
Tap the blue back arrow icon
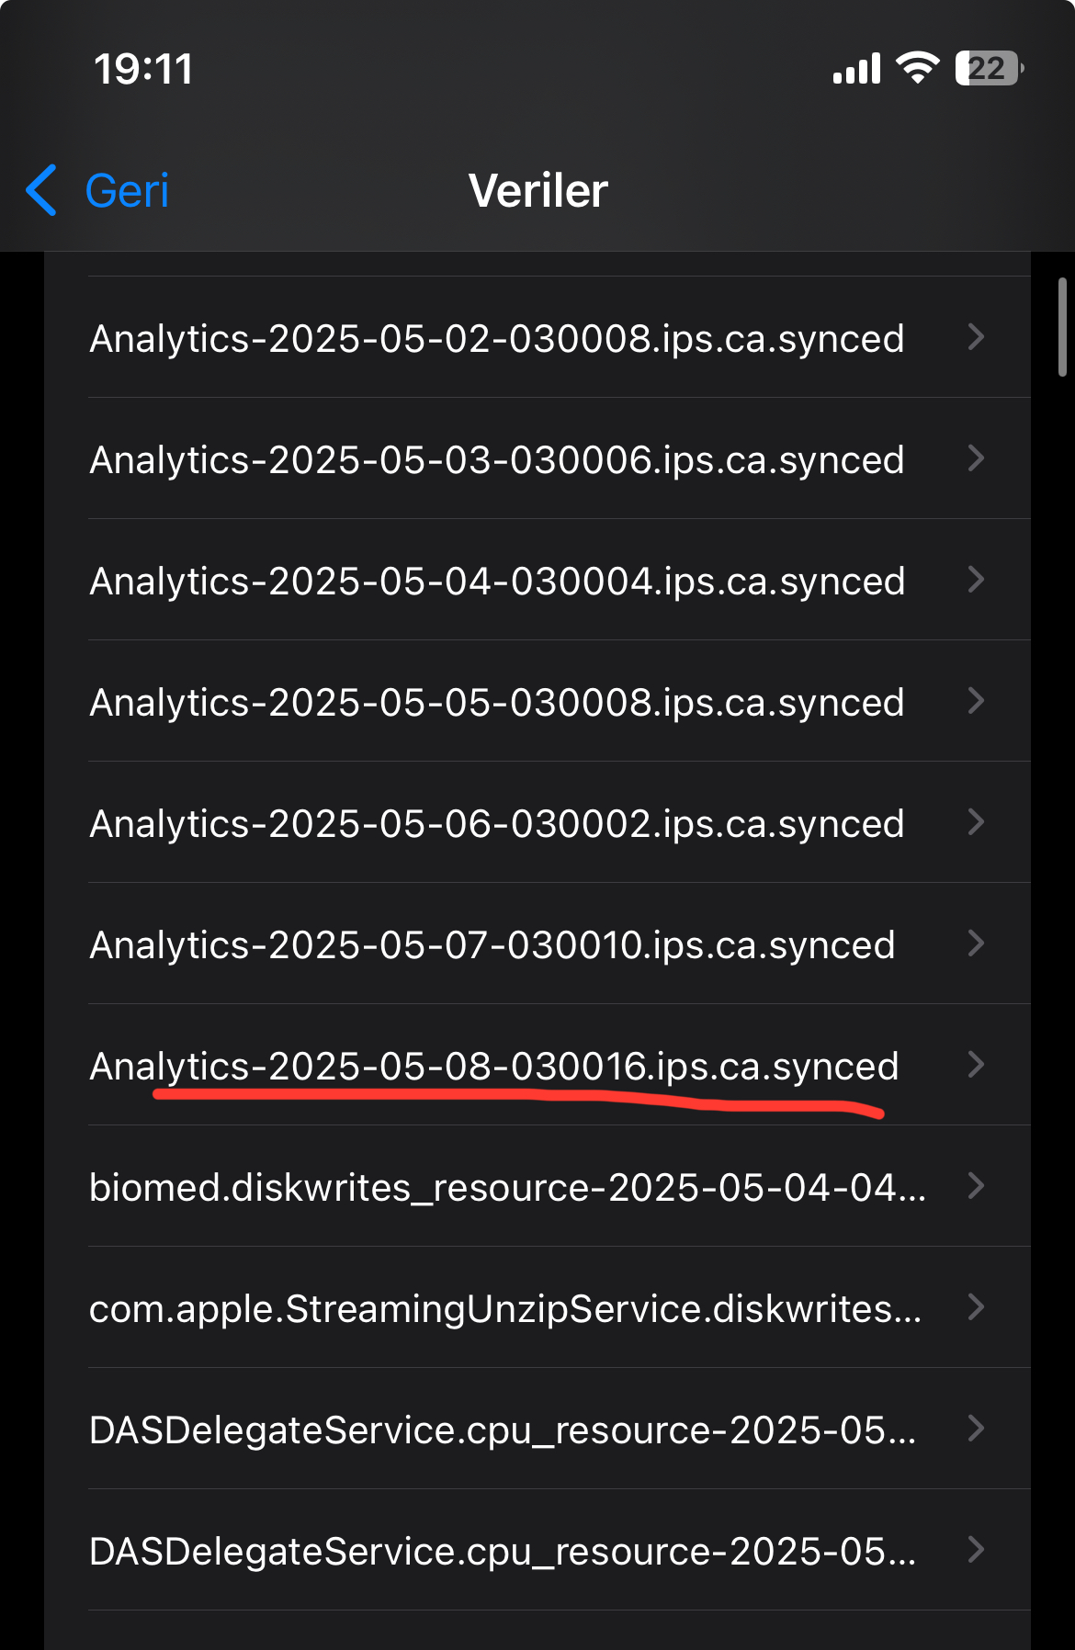[42, 190]
